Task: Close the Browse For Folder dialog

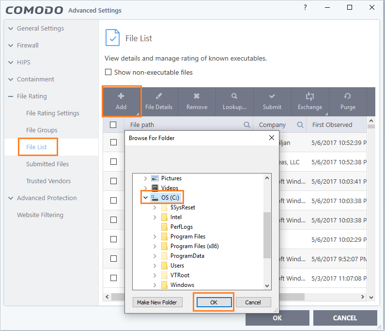Action: pyautogui.click(x=272, y=138)
